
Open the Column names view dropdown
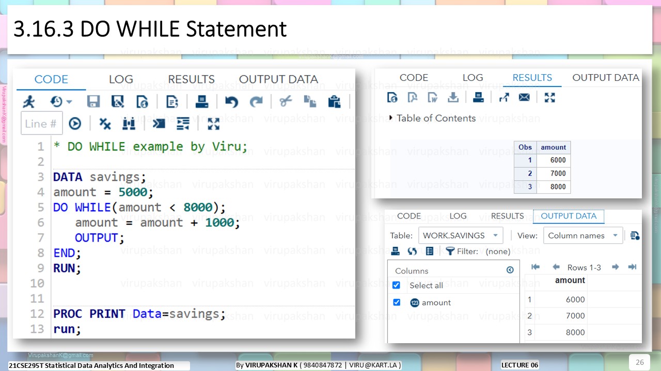tap(583, 235)
